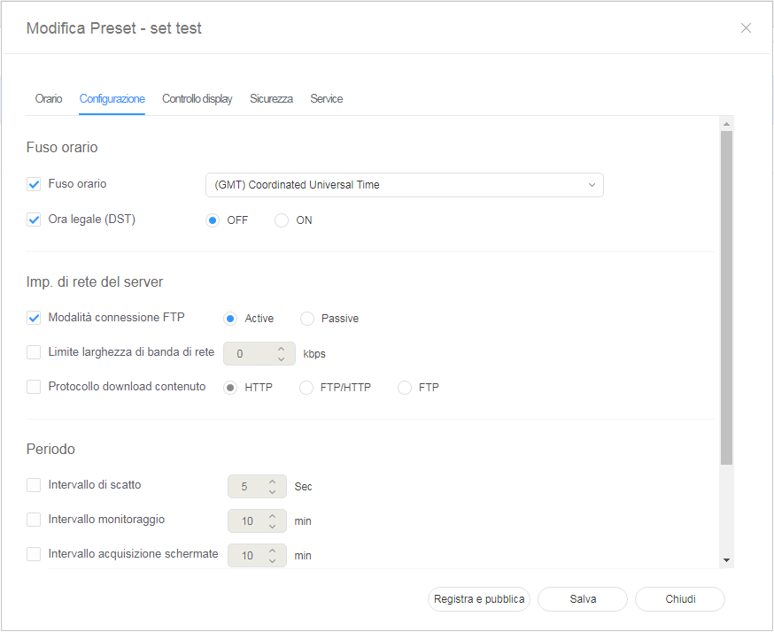Enable Limite larghezza di banda di rete
Screen dimensions: 774x632
point(35,352)
